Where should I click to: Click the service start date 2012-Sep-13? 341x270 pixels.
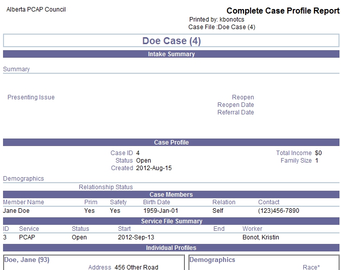(136, 237)
